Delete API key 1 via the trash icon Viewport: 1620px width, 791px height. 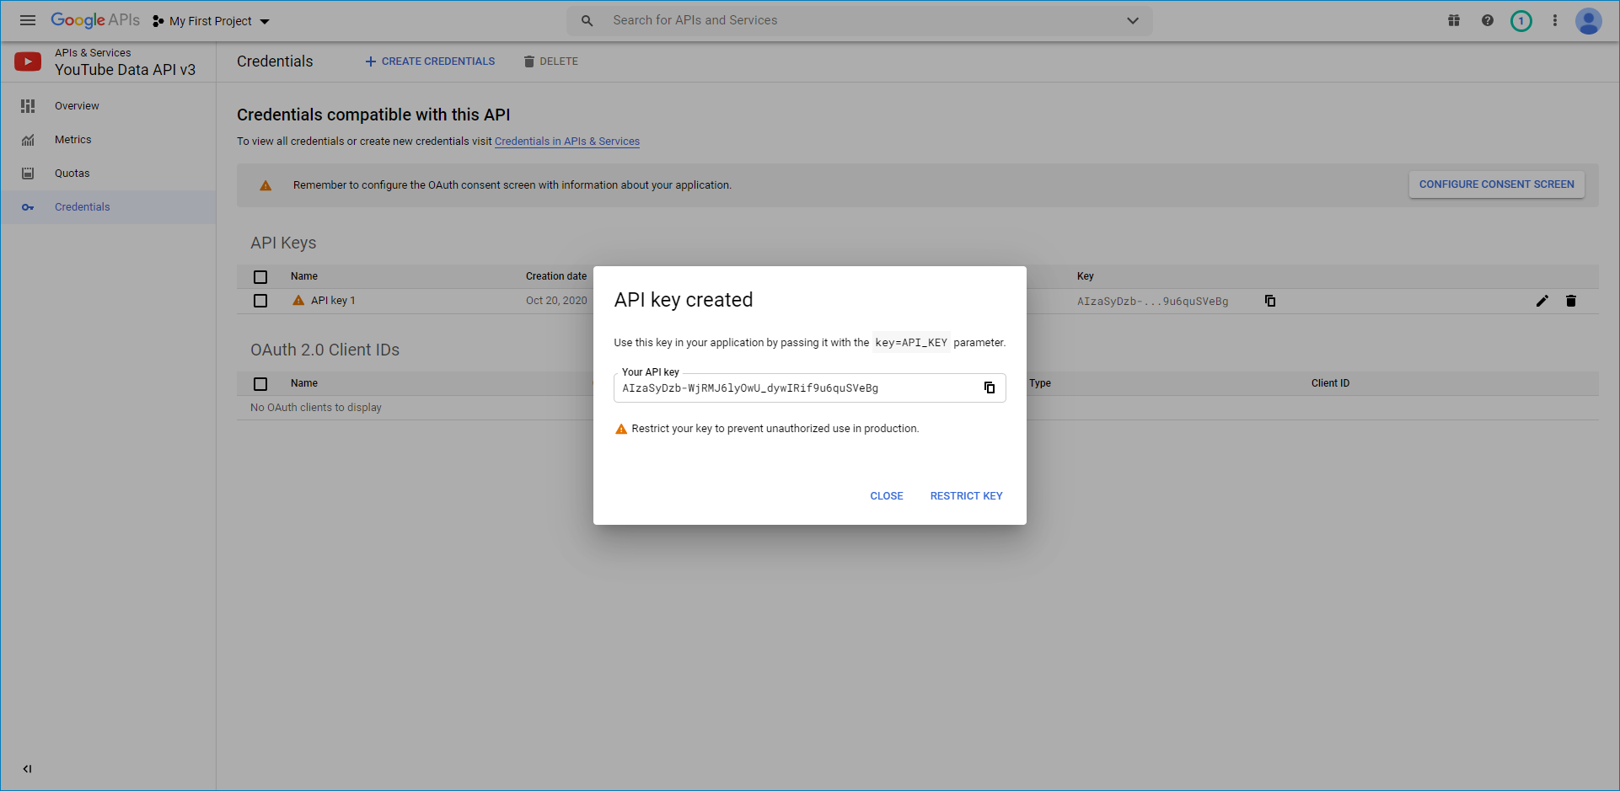pos(1571,301)
